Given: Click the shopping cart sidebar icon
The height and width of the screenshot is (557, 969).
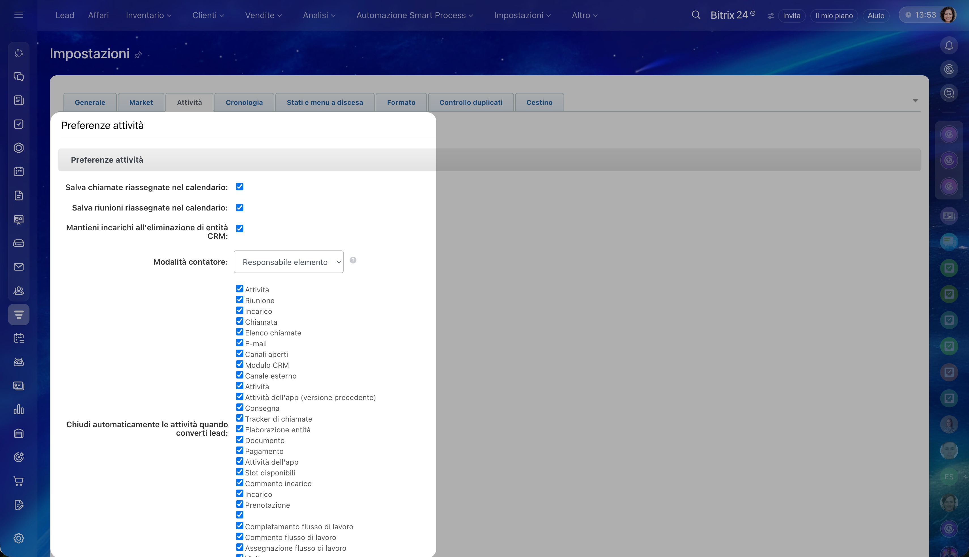Looking at the screenshot, I should pyautogui.click(x=18, y=481).
